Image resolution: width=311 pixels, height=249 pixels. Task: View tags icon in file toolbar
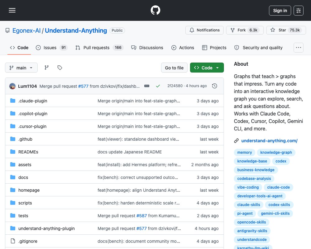click(x=60, y=68)
